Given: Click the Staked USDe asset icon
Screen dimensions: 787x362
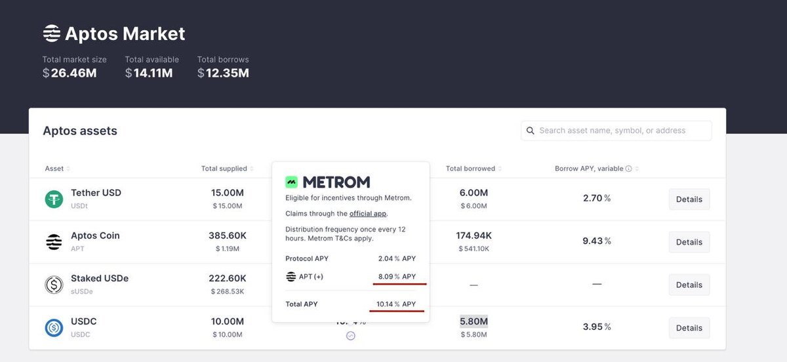Looking at the screenshot, I should (x=54, y=285).
